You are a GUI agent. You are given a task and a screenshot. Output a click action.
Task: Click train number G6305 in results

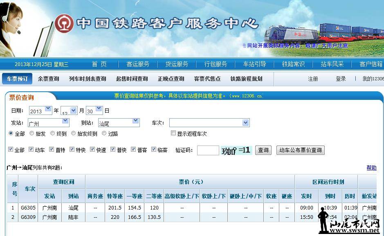coord(28,208)
